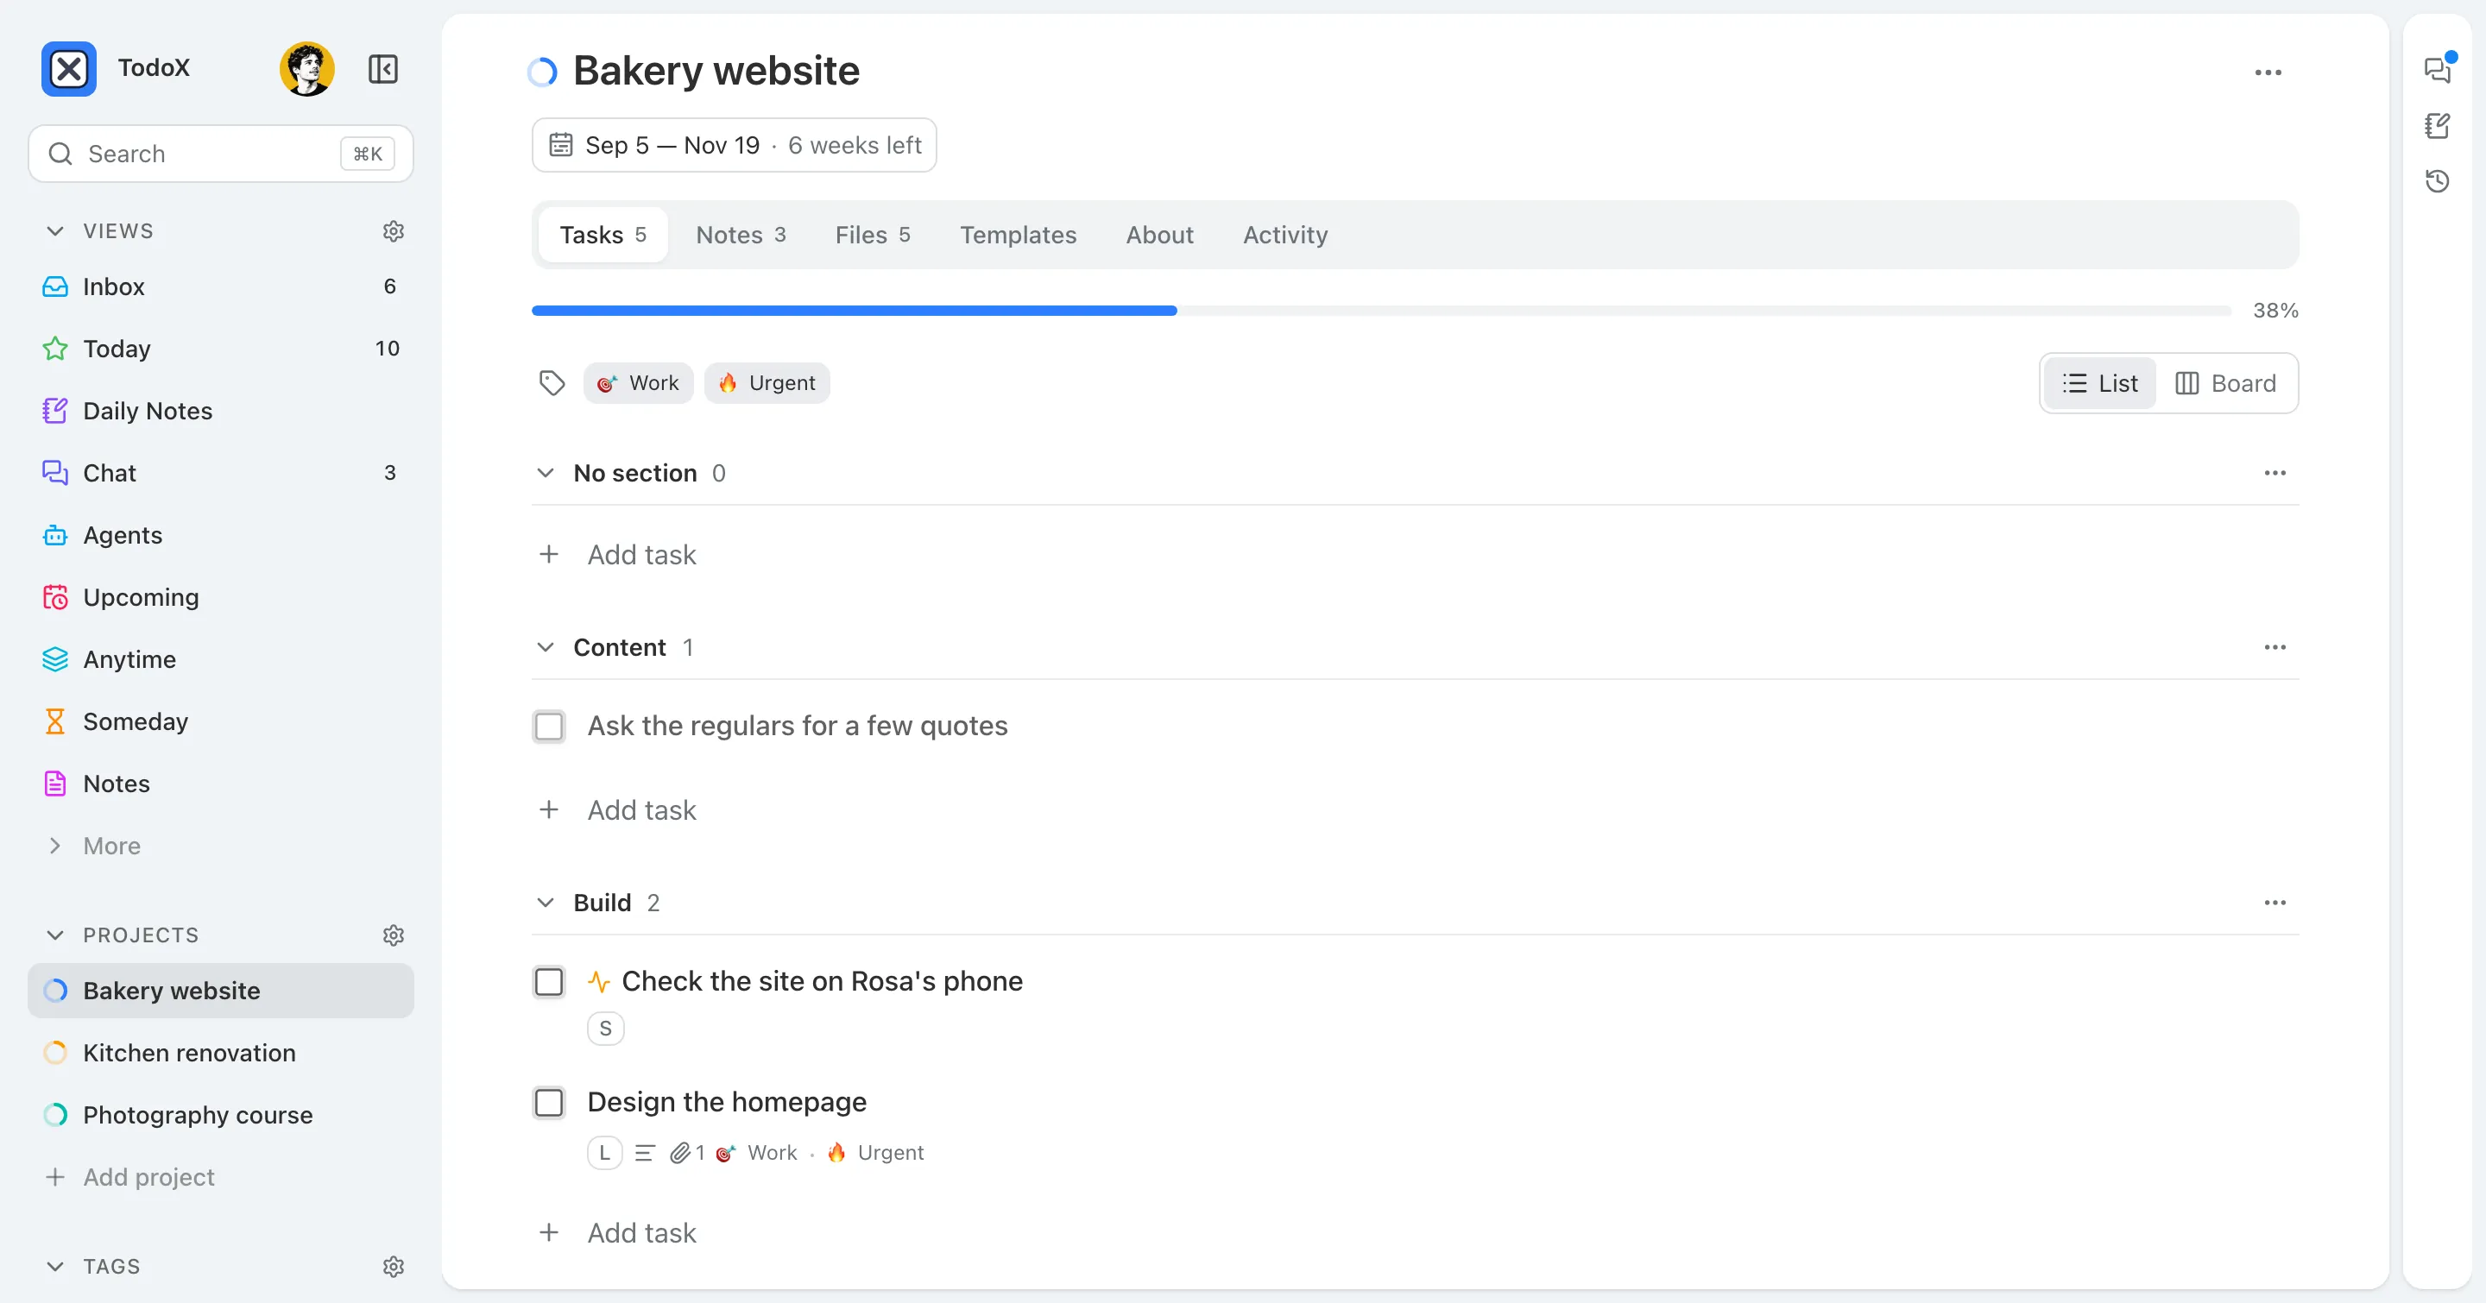The width and height of the screenshot is (2486, 1303).
Task: Open the Chat view
Action: click(x=221, y=473)
